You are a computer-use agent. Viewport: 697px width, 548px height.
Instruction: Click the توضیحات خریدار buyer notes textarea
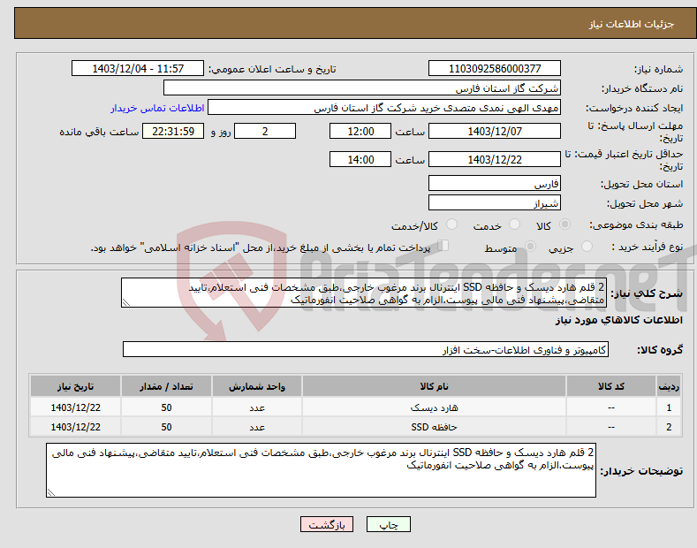(x=321, y=470)
